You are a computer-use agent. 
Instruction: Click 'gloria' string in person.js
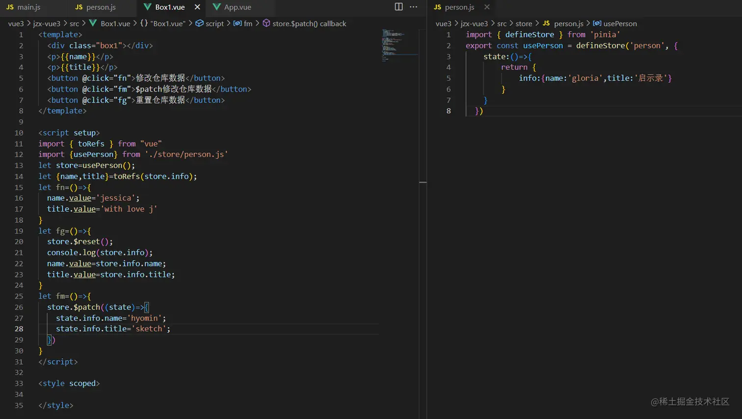pyautogui.click(x=585, y=78)
